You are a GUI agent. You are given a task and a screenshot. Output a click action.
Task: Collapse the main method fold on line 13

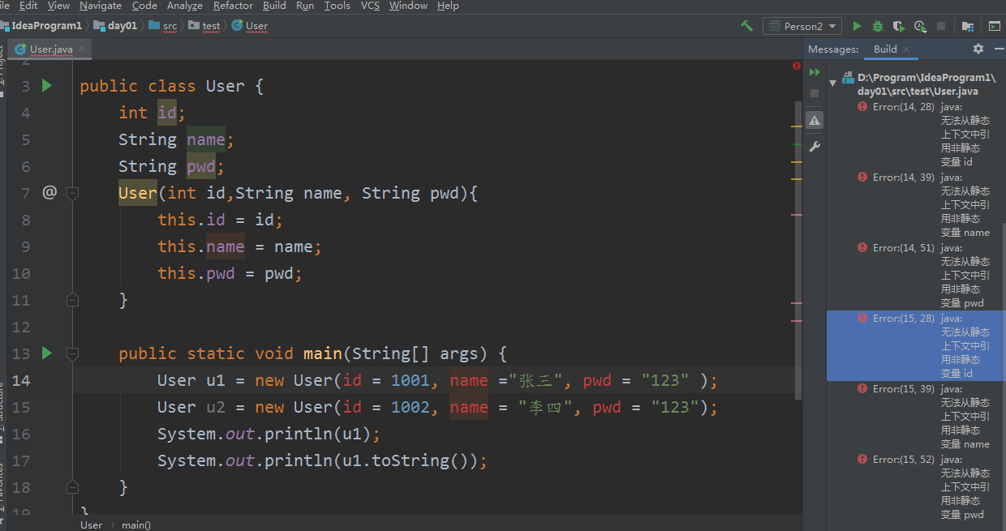(72, 353)
